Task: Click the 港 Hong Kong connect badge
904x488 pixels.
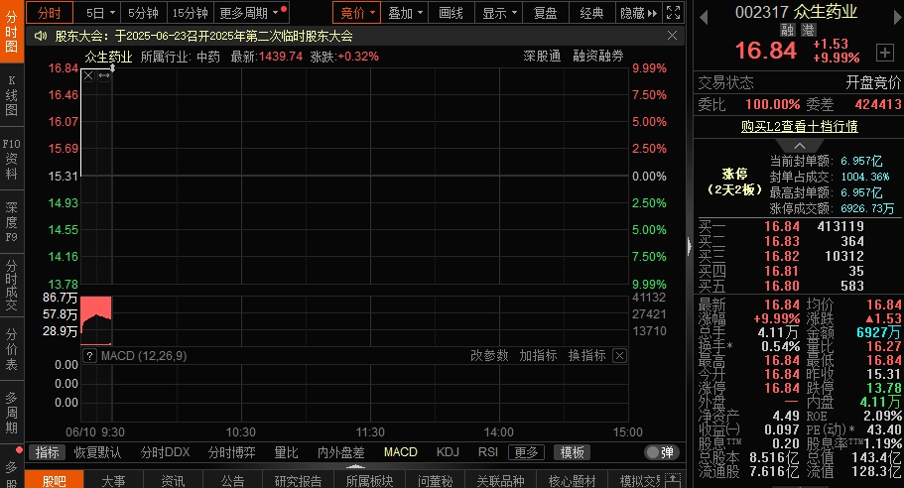Action: [807, 30]
